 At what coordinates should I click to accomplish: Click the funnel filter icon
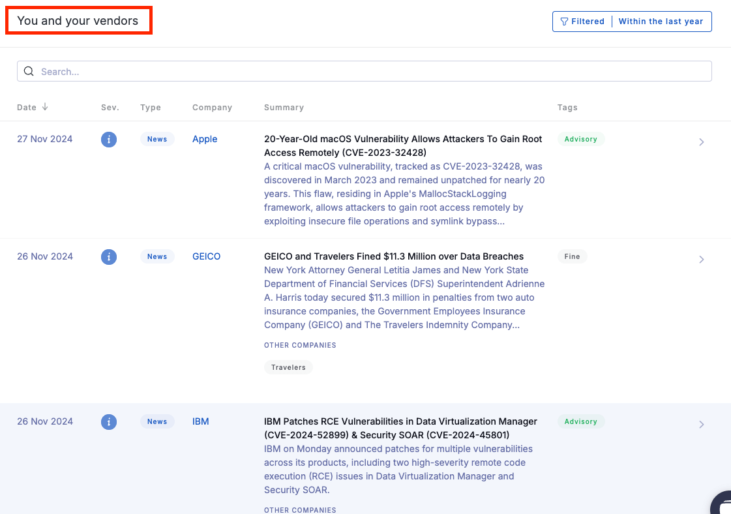point(564,22)
